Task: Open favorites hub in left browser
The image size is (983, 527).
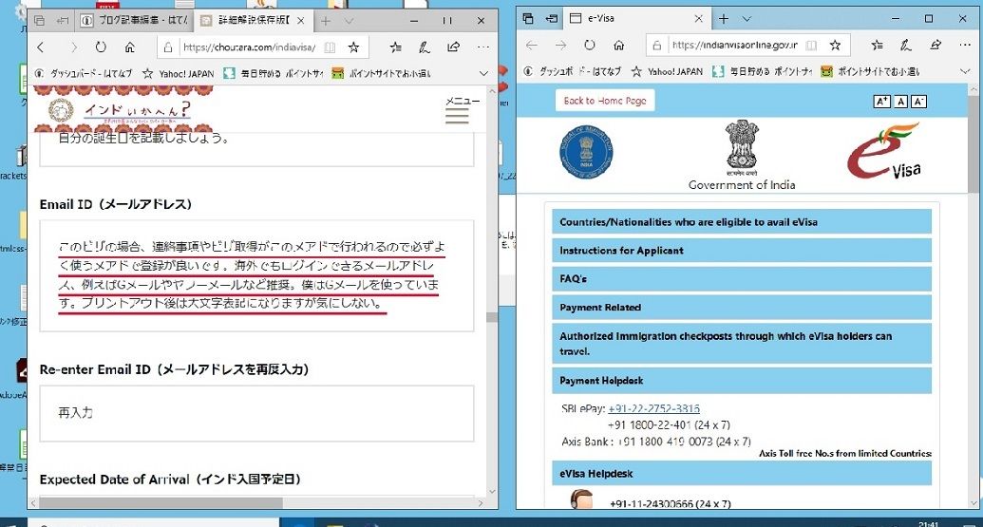Action: (396, 47)
